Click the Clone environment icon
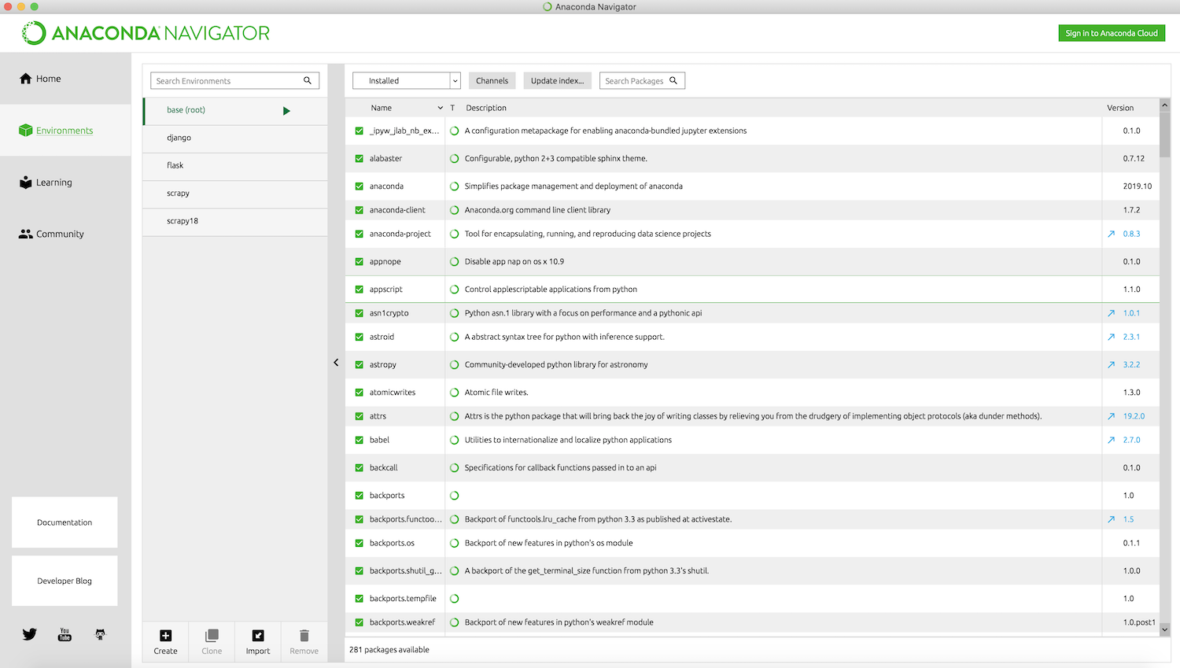The height and width of the screenshot is (668, 1180). coord(212,636)
